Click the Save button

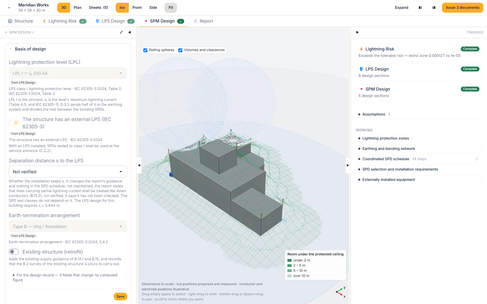point(121,296)
